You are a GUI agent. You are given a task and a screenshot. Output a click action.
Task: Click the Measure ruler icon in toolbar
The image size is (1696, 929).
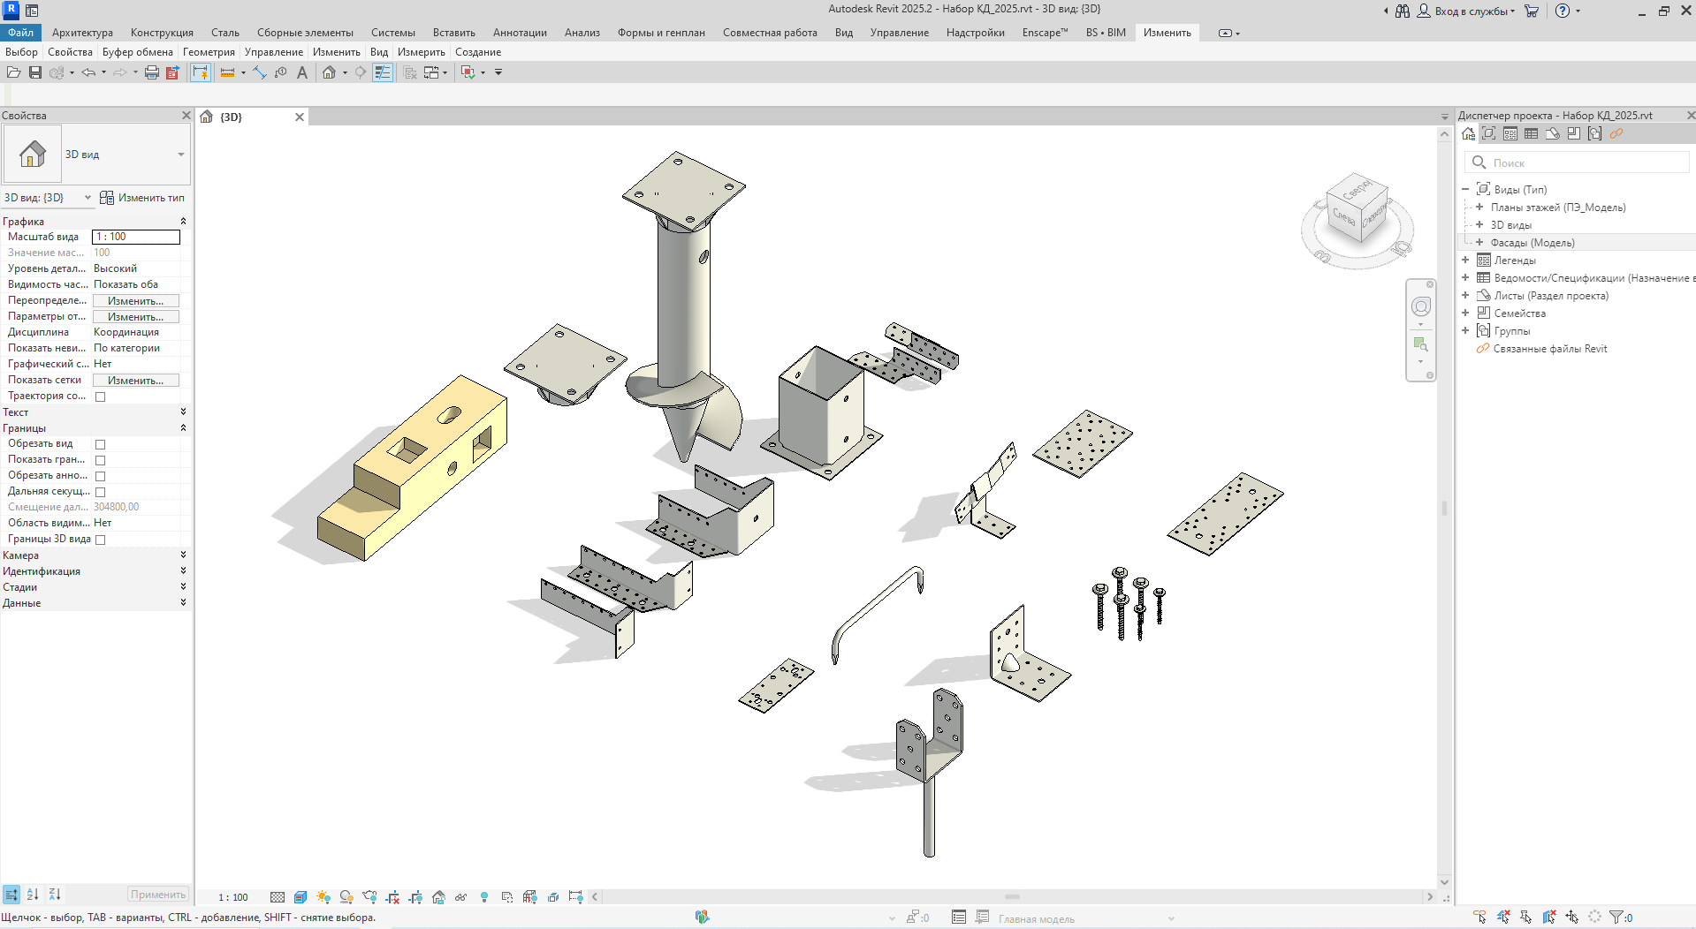(227, 72)
